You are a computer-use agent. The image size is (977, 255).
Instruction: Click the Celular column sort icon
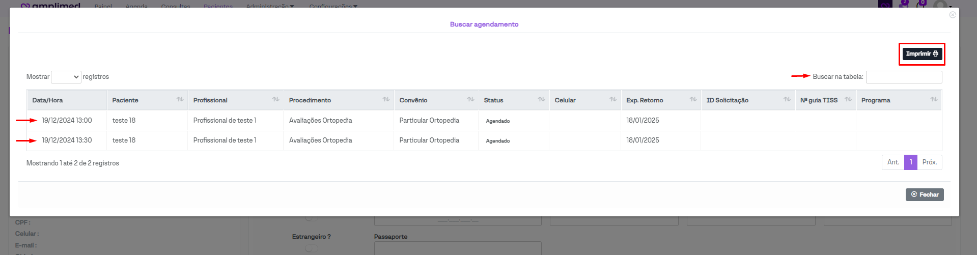point(613,100)
